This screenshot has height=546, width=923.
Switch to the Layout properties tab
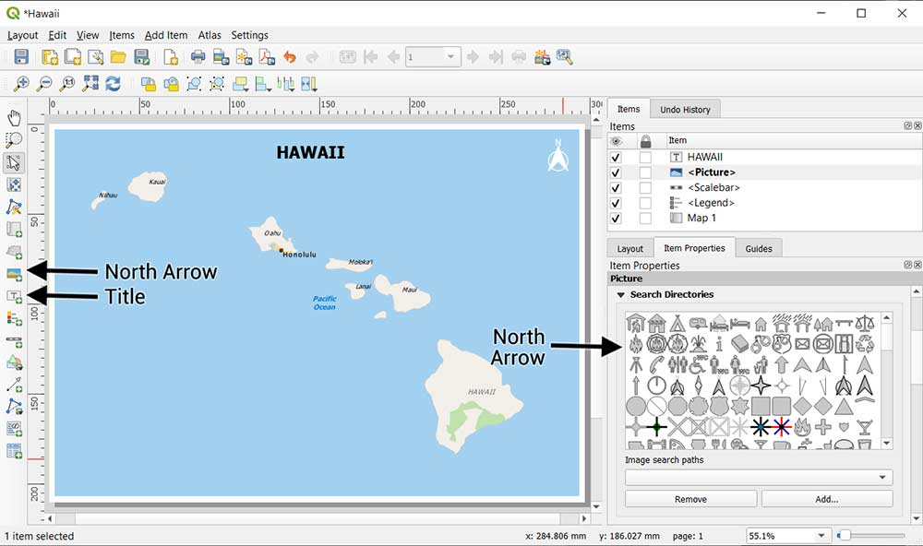[x=629, y=249]
